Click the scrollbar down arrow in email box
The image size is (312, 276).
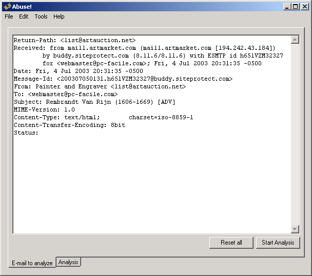295,229
